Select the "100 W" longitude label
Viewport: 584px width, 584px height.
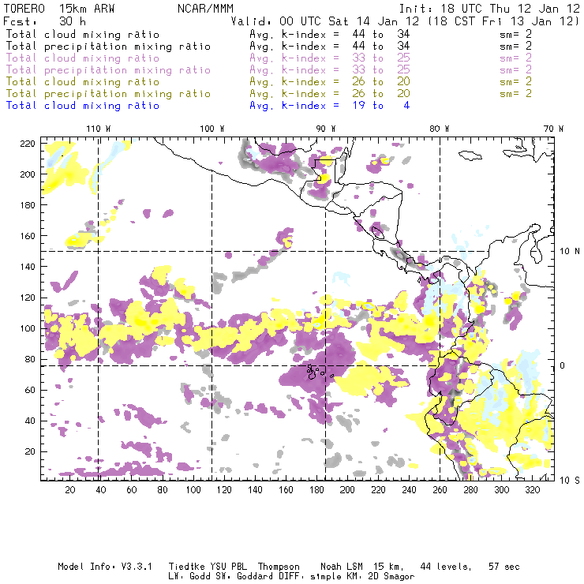click(x=212, y=129)
